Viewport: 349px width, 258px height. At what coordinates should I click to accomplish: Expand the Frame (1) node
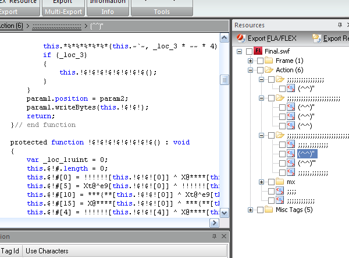click(250, 61)
